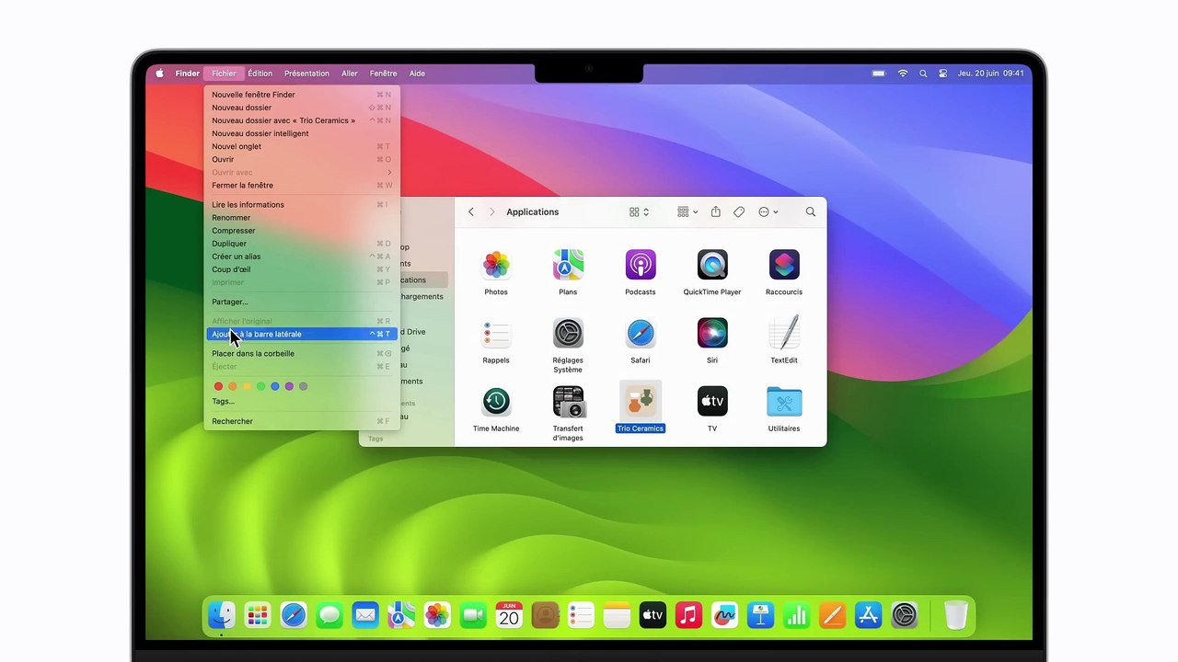Open QuickTime Player app icon
The height and width of the screenshot is (662, 1178).
(712, 265)
